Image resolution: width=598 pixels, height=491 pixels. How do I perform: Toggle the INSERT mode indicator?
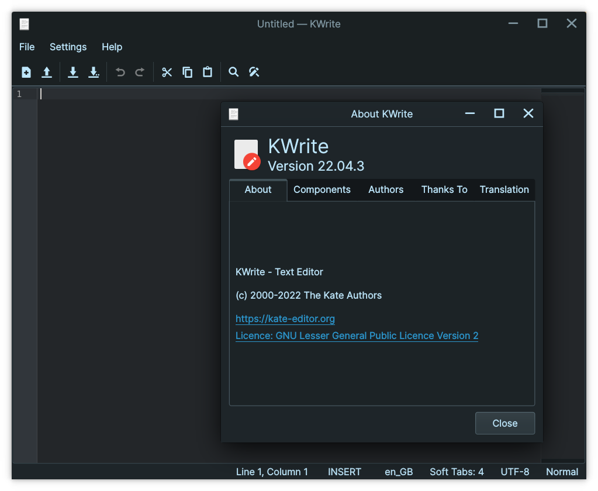click(344, 472)
